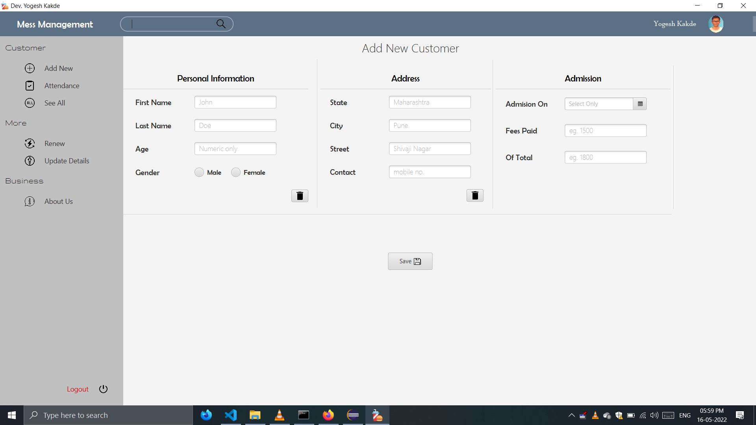Click the About Us icon
Image resolution: width=756 pixels, height=425 pixels.
point(30,201)
